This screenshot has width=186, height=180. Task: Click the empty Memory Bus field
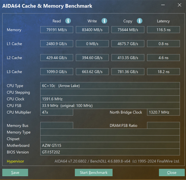[x=57, y=125]
